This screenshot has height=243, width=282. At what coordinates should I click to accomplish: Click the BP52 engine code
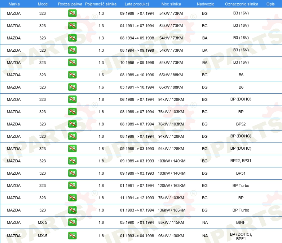(x=241, y=124)
